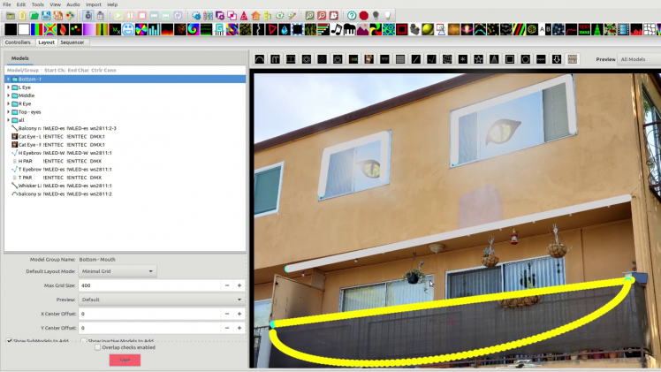Select the Video filmstrip effect icon
This screenshot has height=372, width=661.
point(623,29)
